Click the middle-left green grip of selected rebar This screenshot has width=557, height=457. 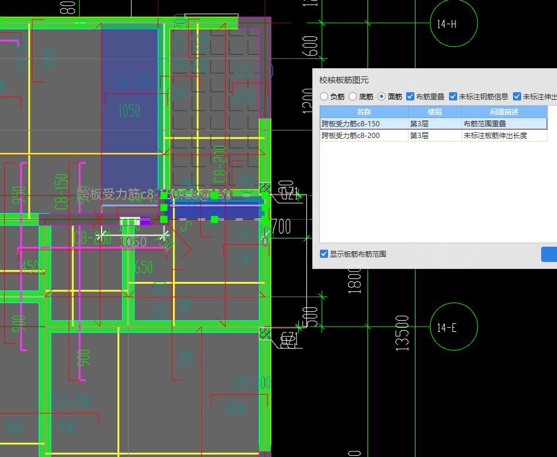164,207
